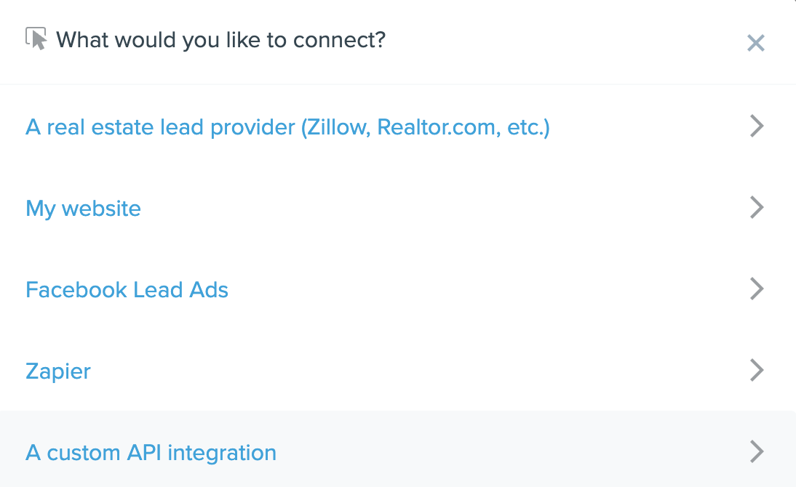Viewport: 796px width, 487px height.
Task: Open the "A custom API integration" link
Action: [151, 453]
